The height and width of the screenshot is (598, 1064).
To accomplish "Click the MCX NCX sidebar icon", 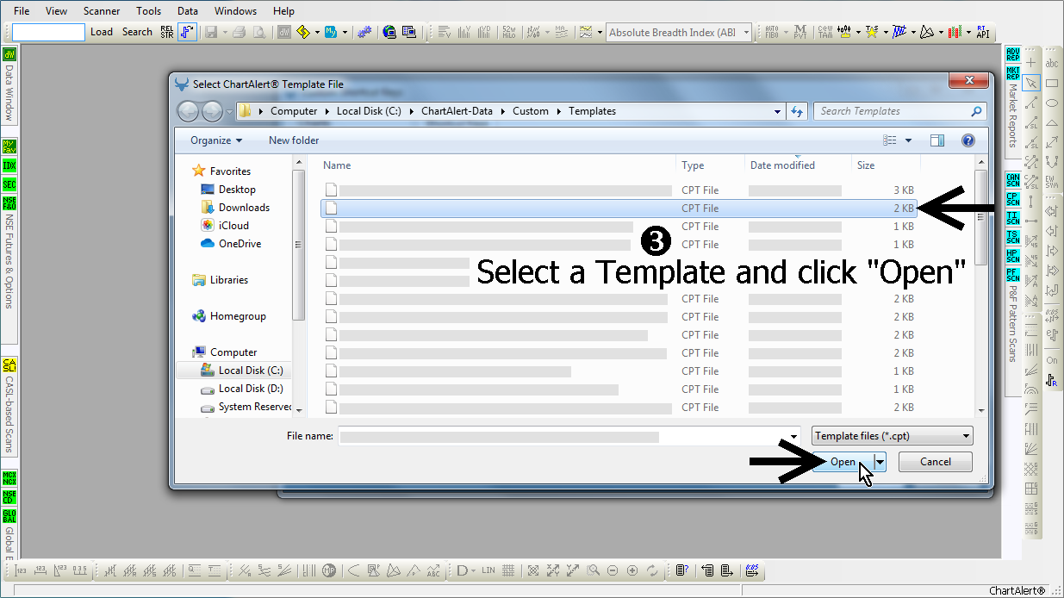I will coord(9,478).
